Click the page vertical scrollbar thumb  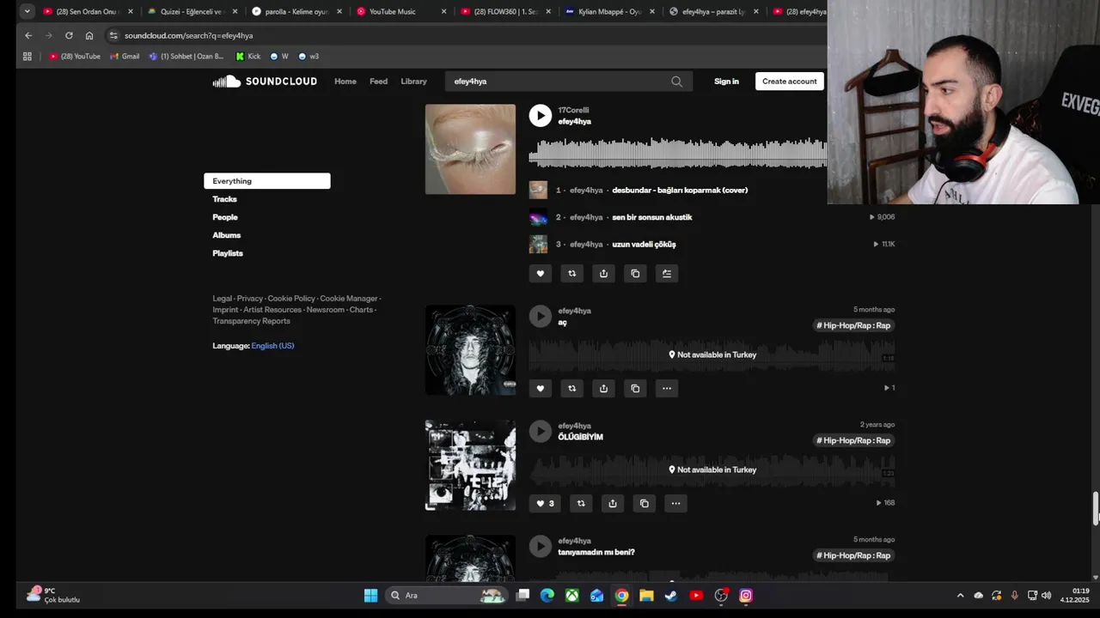pyautogui.click(x=1095, y=508)
